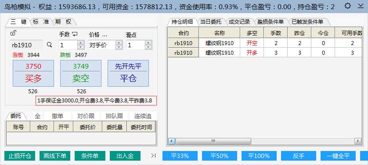Click the 开平 header in orders table

point(64,127)
